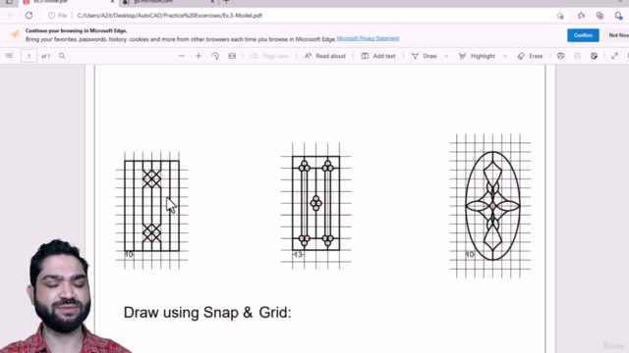Open the Favorites list

581,16
